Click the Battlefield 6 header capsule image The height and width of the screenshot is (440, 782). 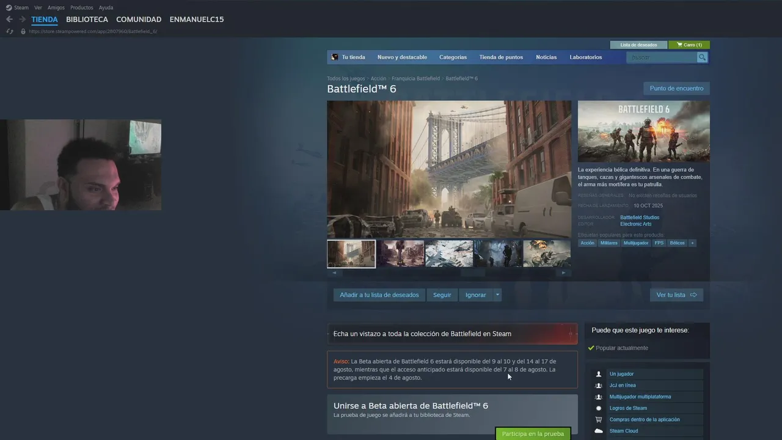pos(644,131)
